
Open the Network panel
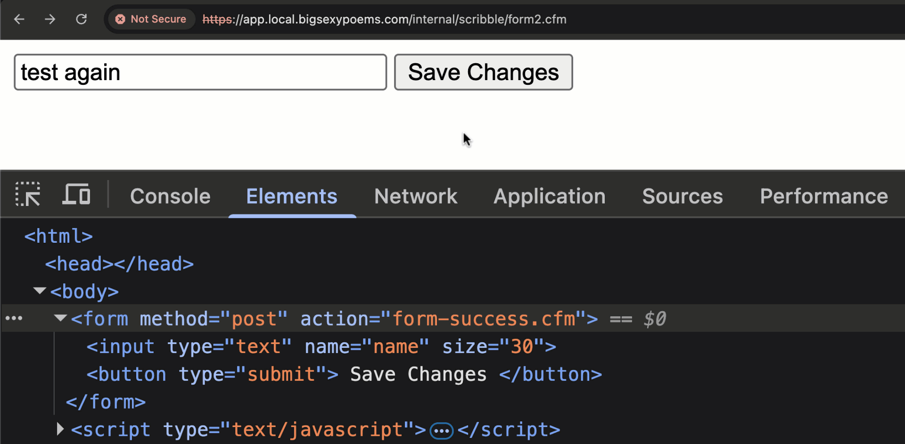pos(416,196)
